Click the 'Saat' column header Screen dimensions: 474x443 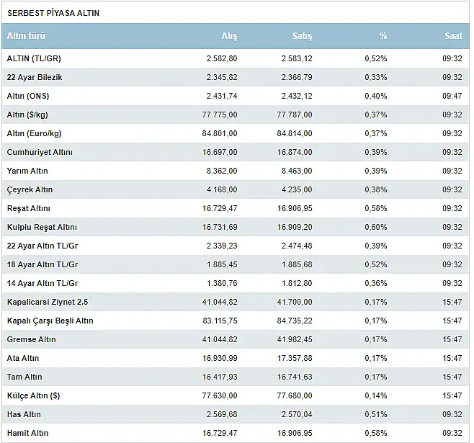pos(453,36)
